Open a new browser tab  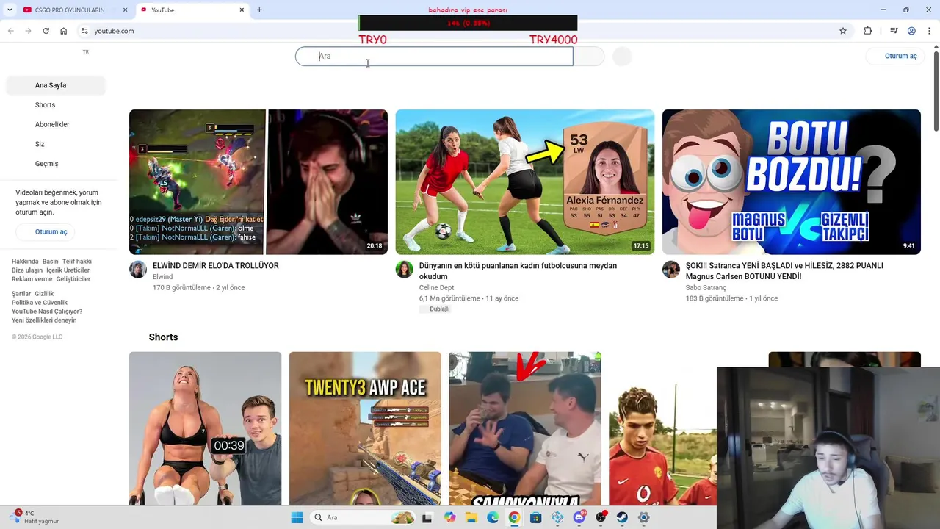tap(259, 10)
